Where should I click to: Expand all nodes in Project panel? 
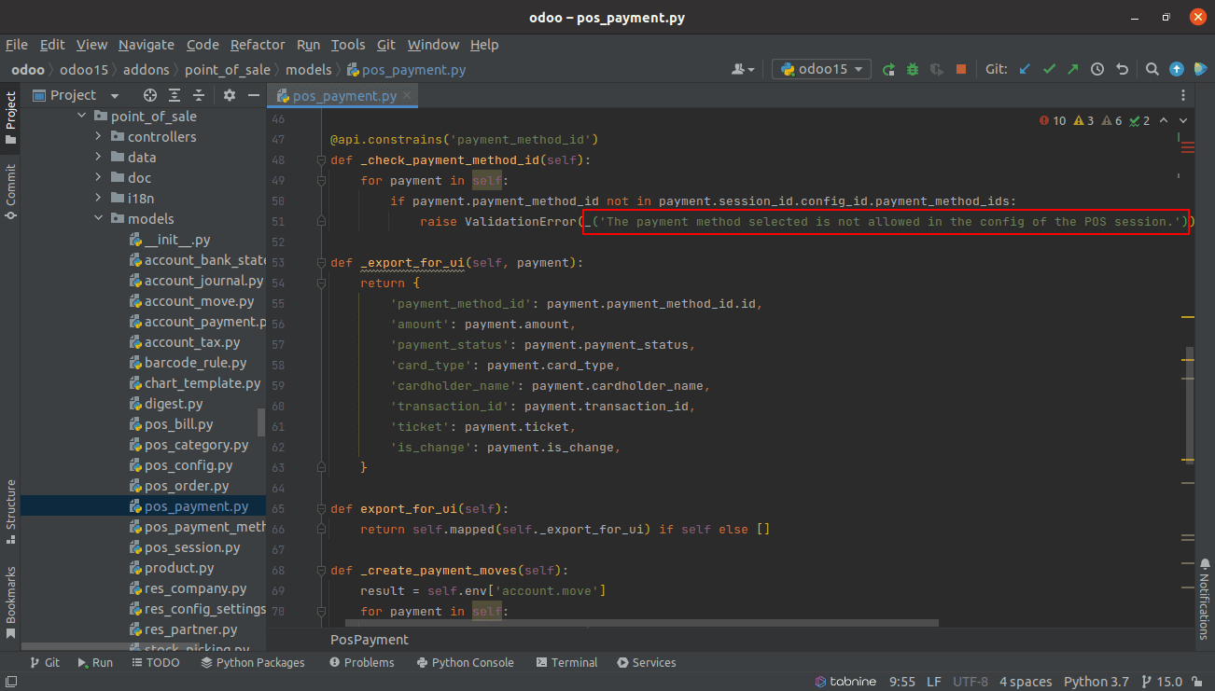[x=174, y=95]
